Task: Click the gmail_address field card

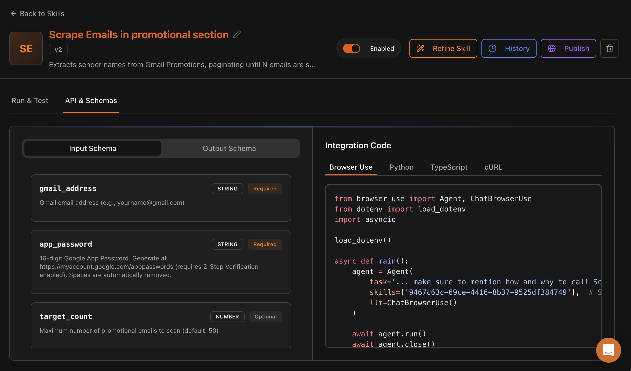Action: click(161, 198)
